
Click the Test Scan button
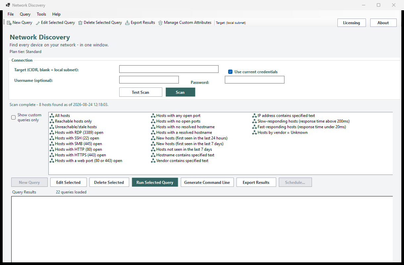(140, 92)
